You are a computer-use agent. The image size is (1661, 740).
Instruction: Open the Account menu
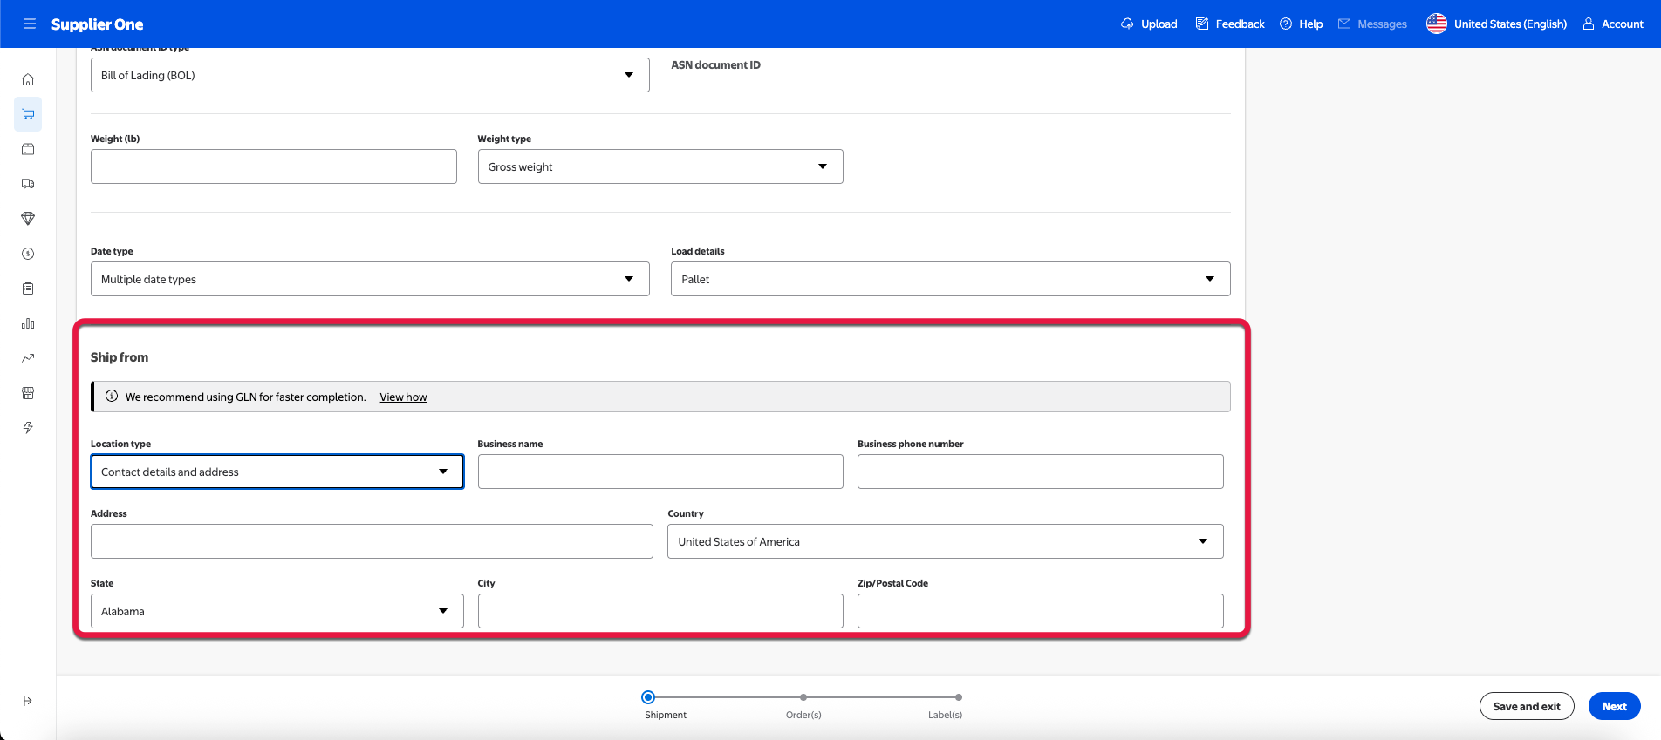click(1613, 24)
